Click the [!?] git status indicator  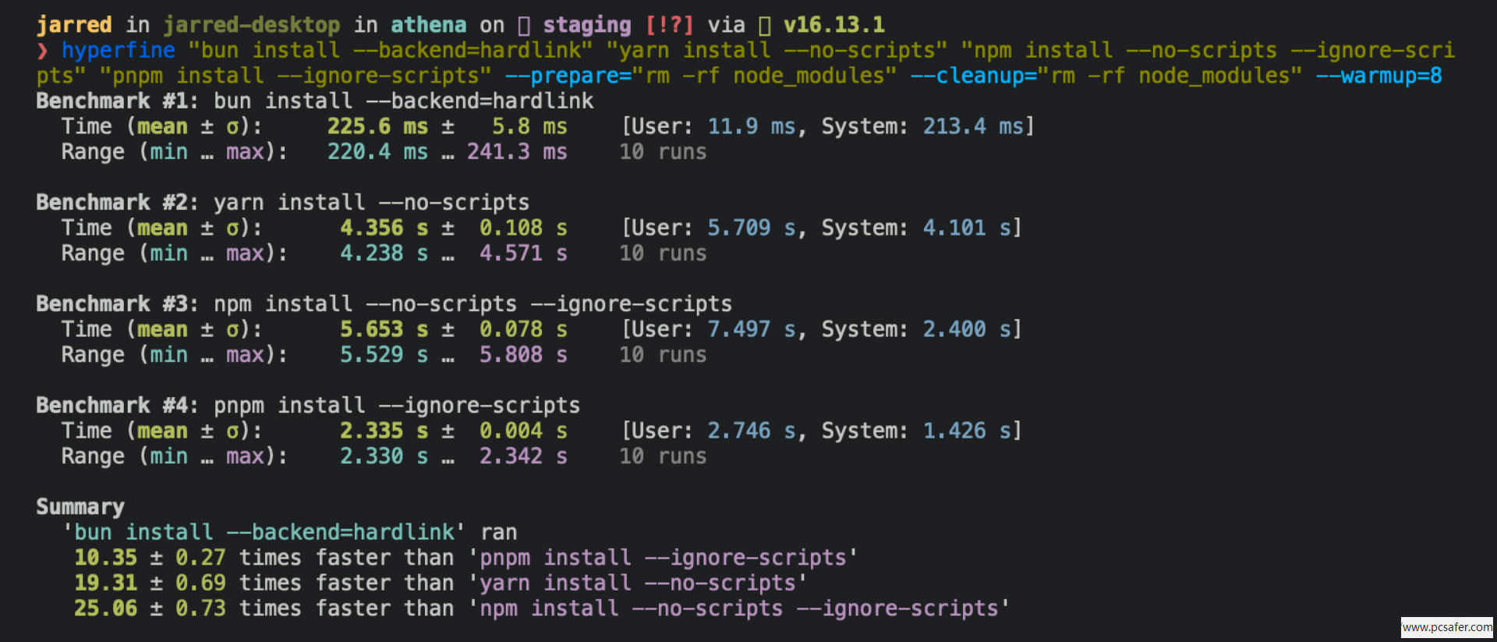click(669, 26)
